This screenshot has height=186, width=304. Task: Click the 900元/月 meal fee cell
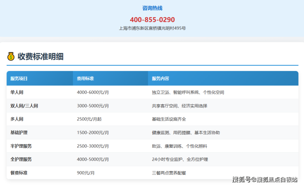(86, 173)
